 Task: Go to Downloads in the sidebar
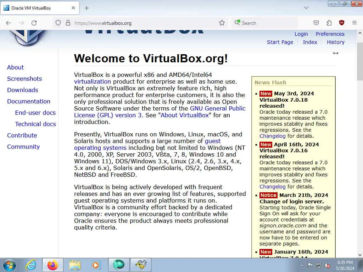coord(22,90)
